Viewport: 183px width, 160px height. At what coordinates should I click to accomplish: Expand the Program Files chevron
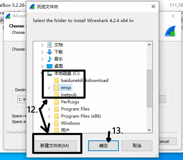click(x=49, y=109)
